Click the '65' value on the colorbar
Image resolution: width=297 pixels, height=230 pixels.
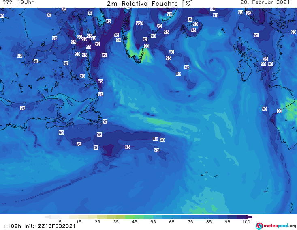click(172, 222)
